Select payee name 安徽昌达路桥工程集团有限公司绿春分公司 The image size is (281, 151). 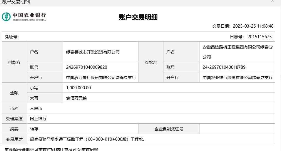tap(237, 52)
